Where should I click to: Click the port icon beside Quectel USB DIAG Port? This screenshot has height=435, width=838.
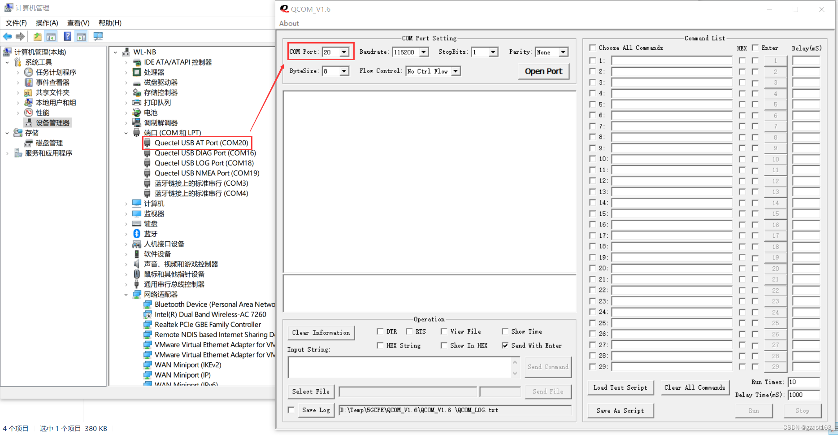[x=147, y=153]
